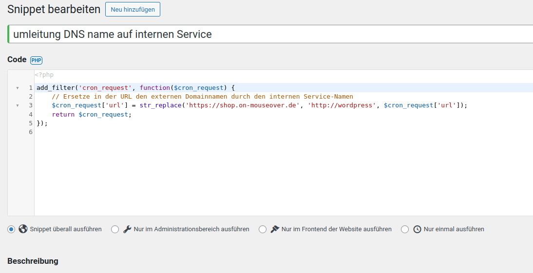The image size is (533, 273).
Task: Click the empty line 6 in editor
Action: click(x=195, y=132)
